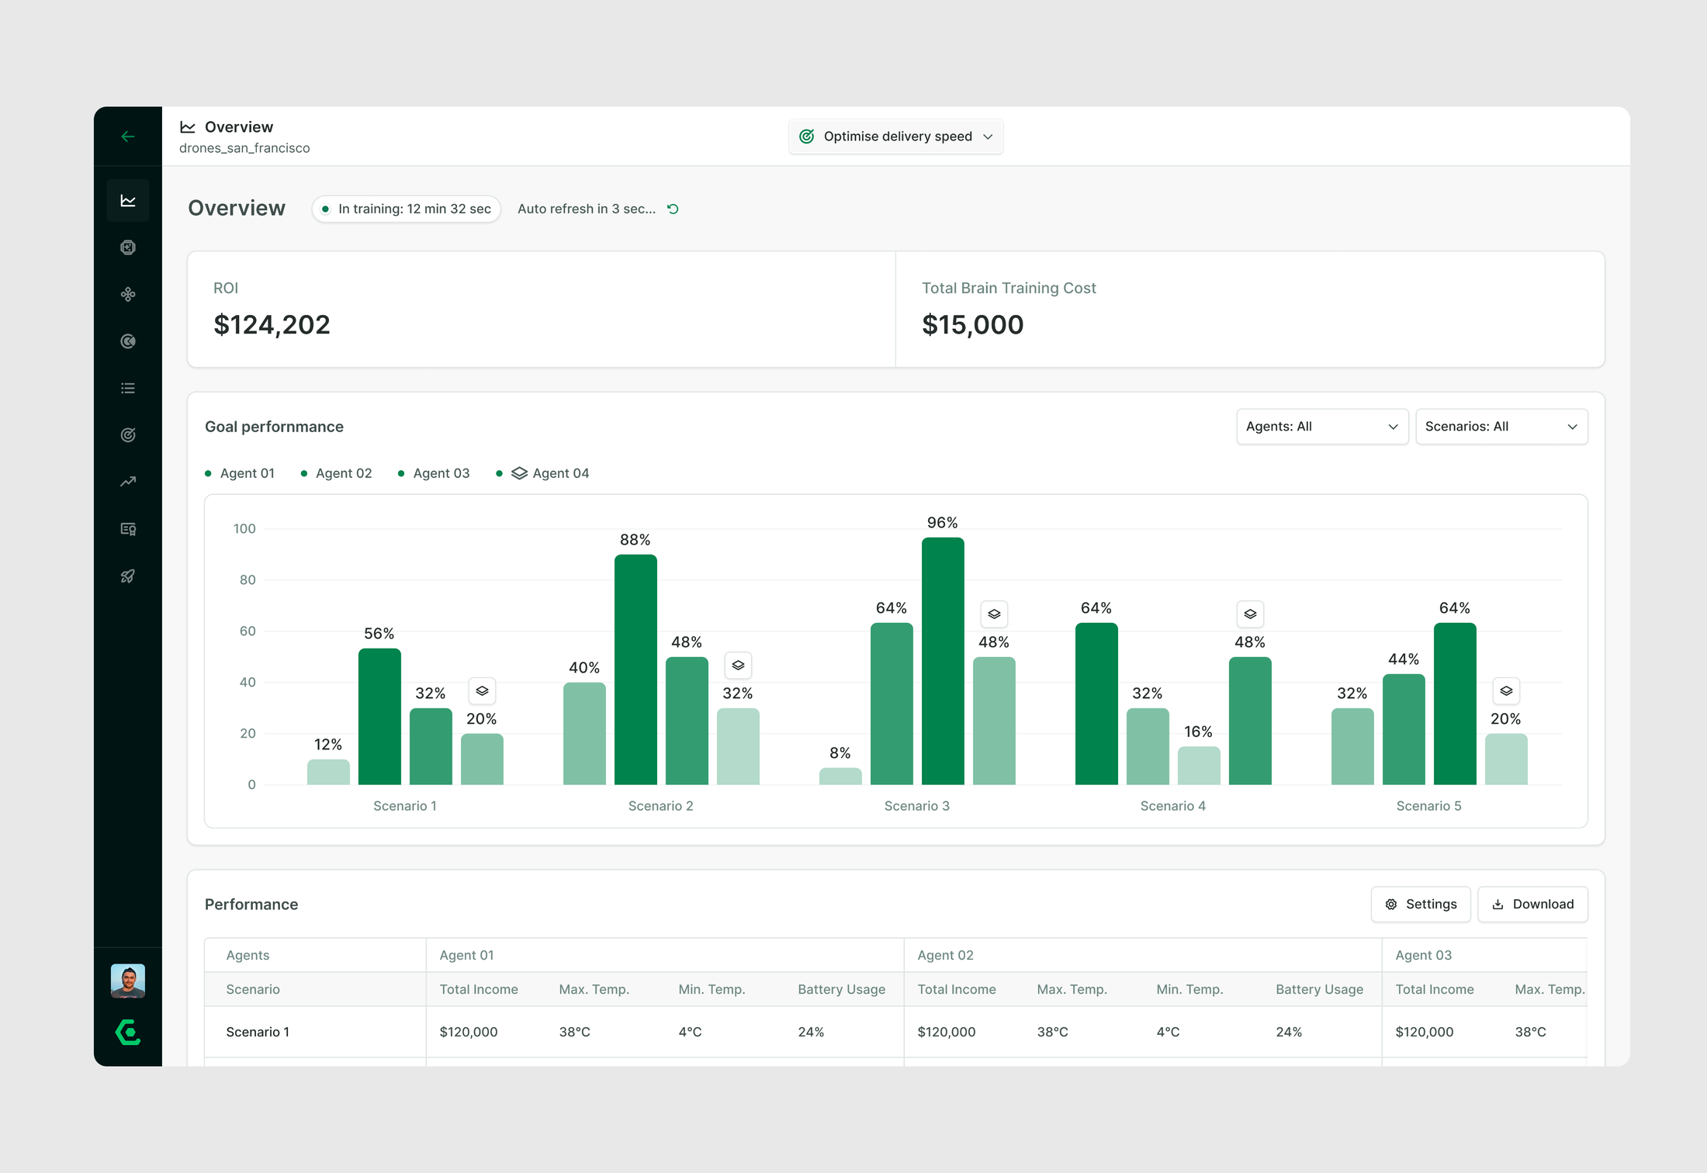Open the target goals sidebar icon
The image size is (1707, 1173).
[x=128, y=435]
